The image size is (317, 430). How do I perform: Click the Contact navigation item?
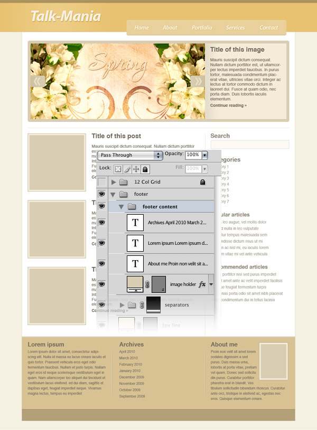pos(268,27)
